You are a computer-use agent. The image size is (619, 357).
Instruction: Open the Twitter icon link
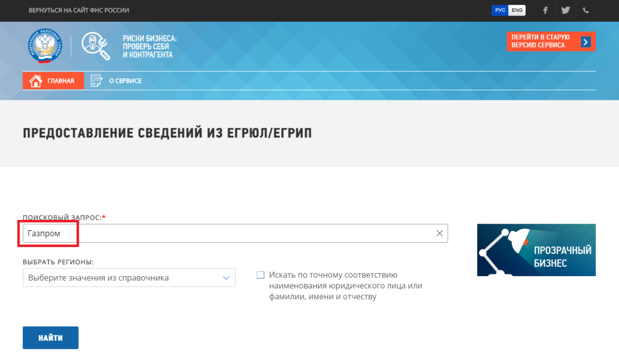coord(565,10)
